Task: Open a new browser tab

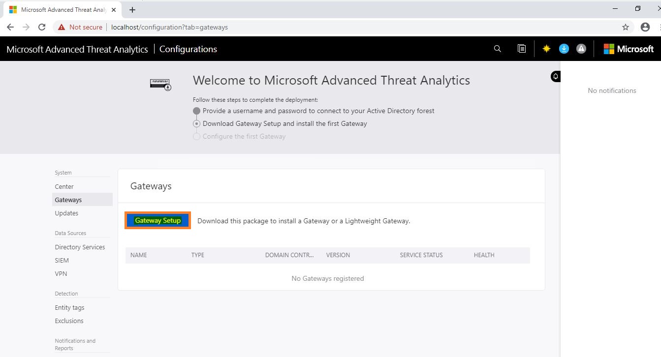Action: coord(132,10)
